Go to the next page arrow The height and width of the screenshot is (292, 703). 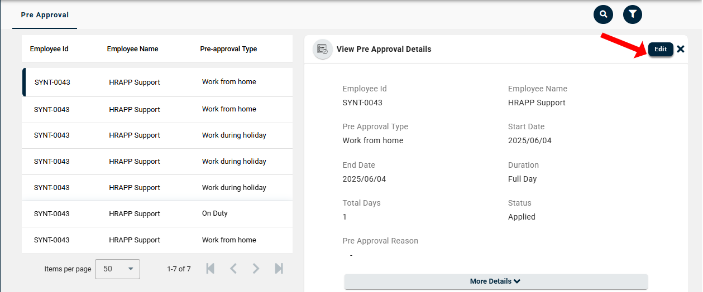point(256,269)
